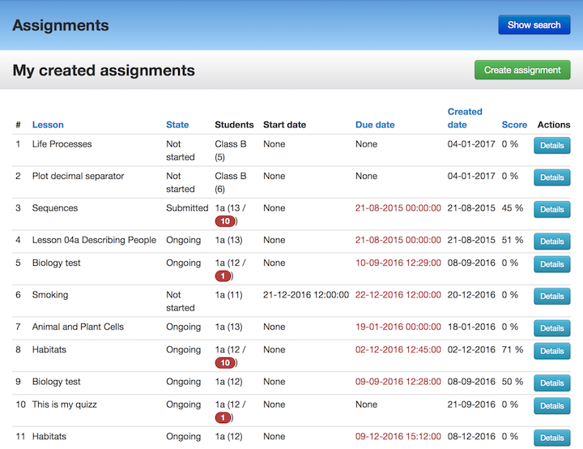Open Details for Biology test row 5
583x449 pixels.
pyautogui.click(x=551, y=264)
